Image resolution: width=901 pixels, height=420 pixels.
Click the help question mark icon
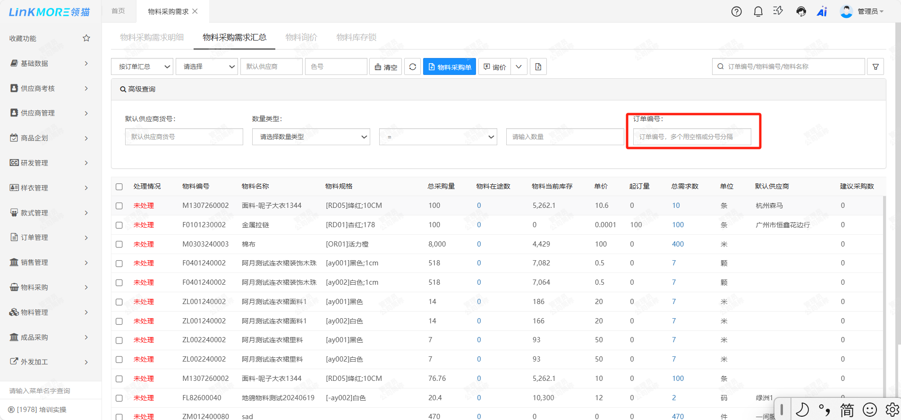736,12
